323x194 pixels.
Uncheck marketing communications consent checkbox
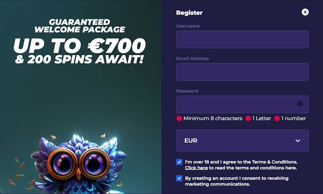coord(179,178)
